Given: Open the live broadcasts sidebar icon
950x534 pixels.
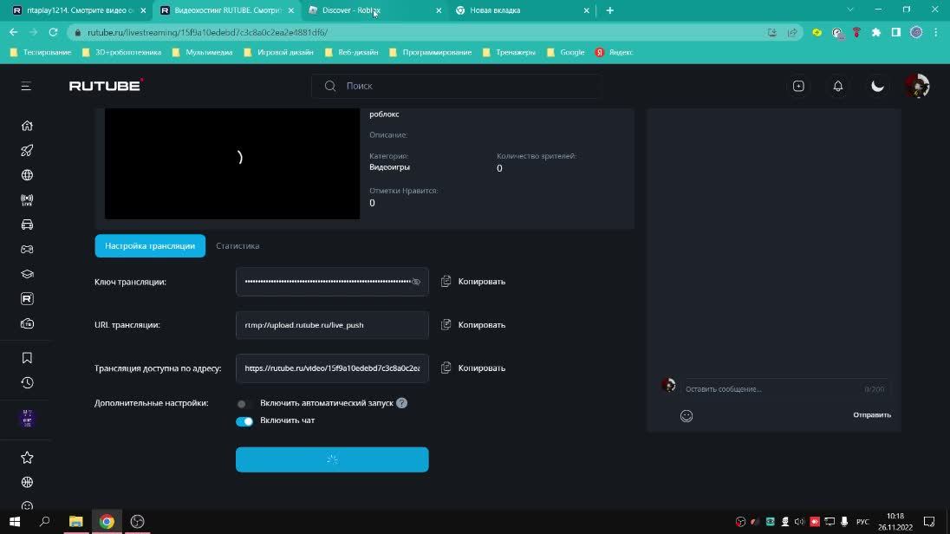Looking at the screenshot, I should tap(27, 200).
